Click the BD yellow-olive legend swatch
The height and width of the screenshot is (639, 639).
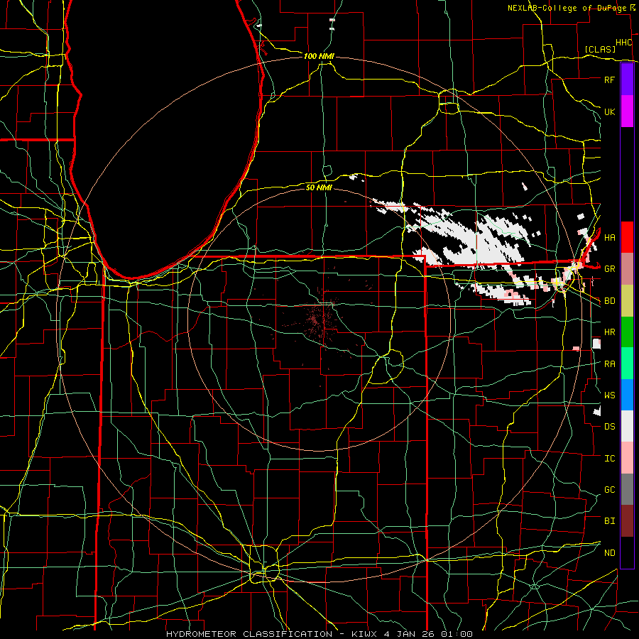tap(627, 300)
